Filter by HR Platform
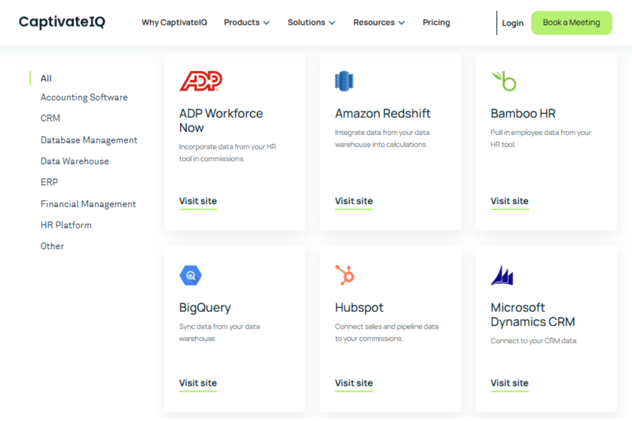 click(x=66, y=225)
